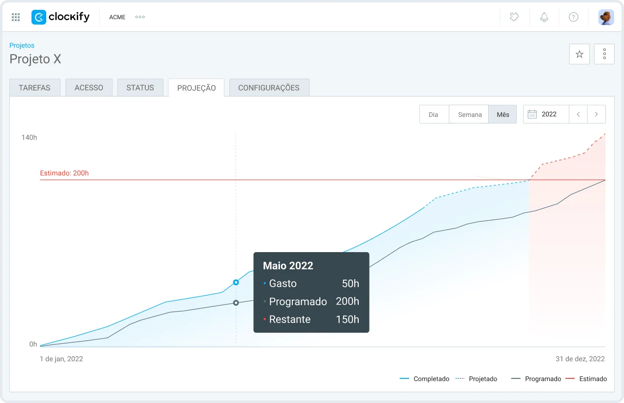Click the blue Gasto data point marker
Image resolution: width=624 pixels, height=403 pixels.
click(x=236, y=282)
